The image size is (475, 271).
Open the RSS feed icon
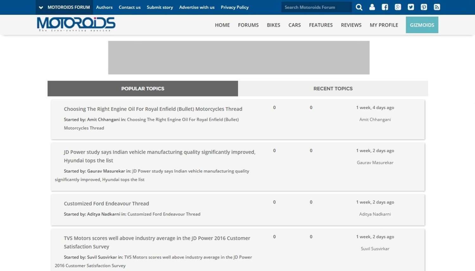point(437,7)
